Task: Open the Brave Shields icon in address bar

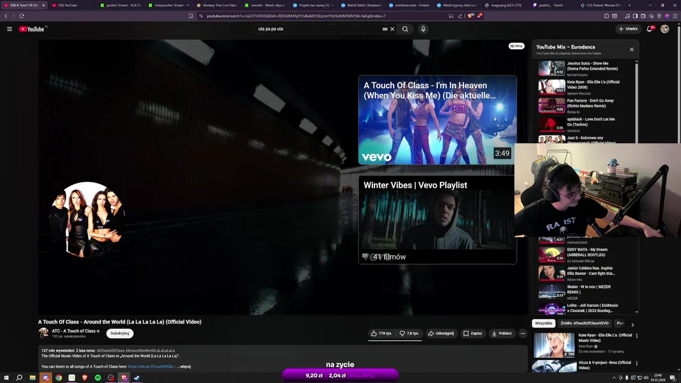Action: 470,16
